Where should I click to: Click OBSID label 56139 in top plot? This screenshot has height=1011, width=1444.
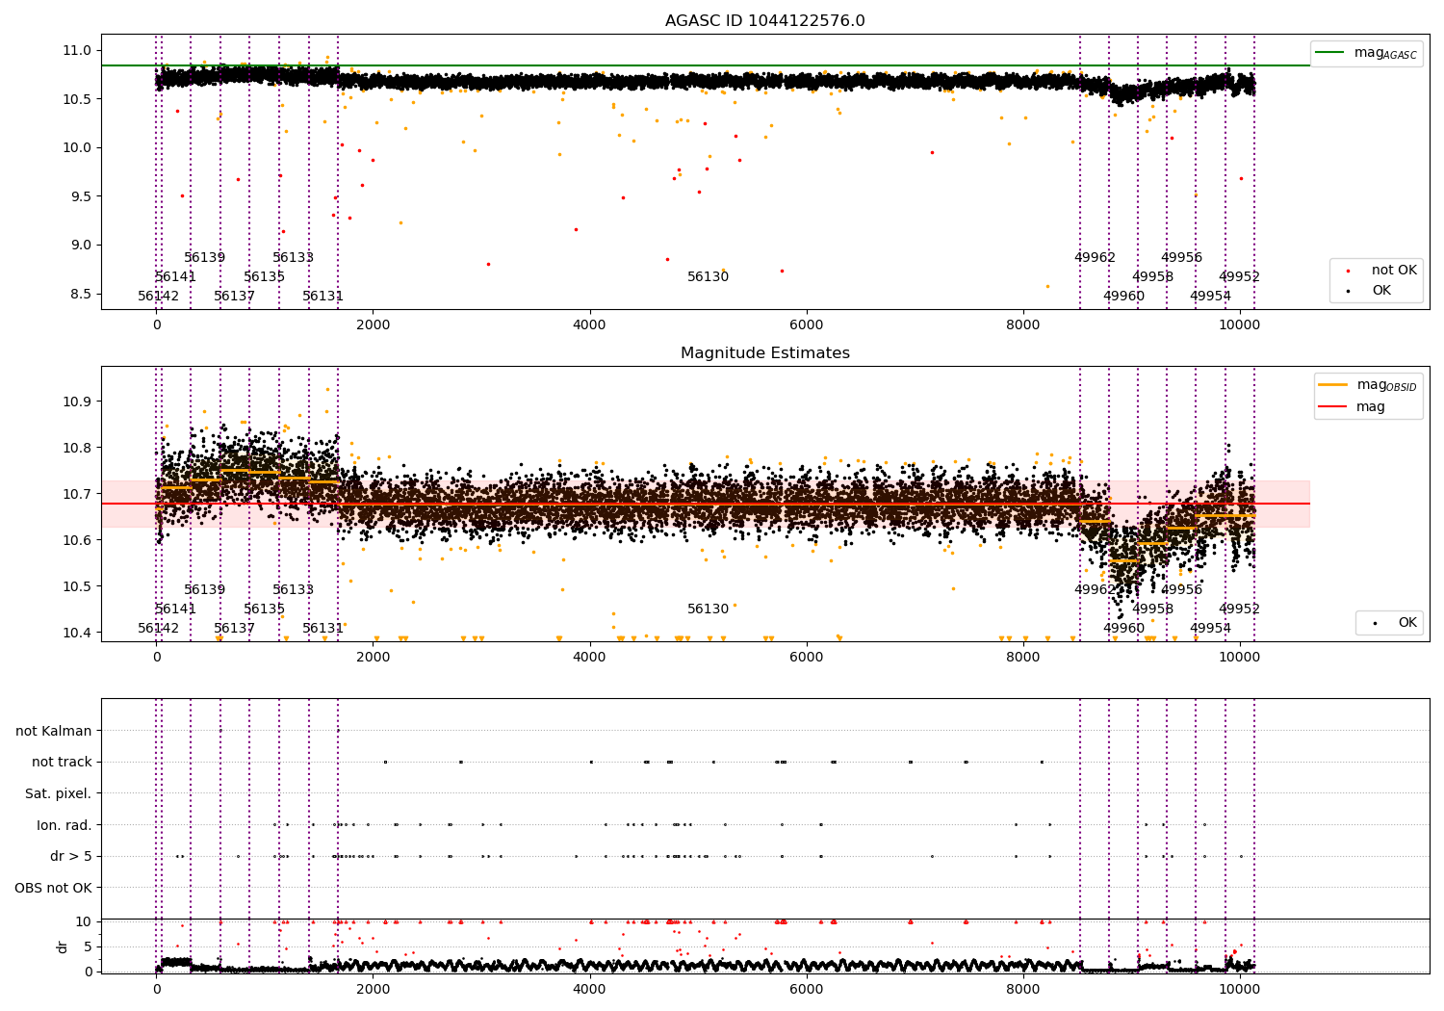[205, 258]
